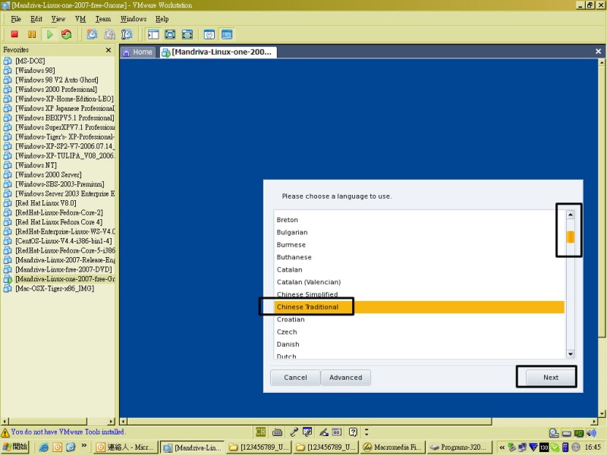This screenshot has width=607, height=455.
Task: Toggle the Favorites sidebar toolbar icon
Action: click(x=153, y=34)
